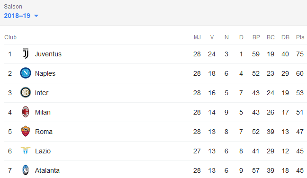Click the Atalanta team name
Image resolution: width=307 pixels, height=178 pixels.
coord(47,170)
